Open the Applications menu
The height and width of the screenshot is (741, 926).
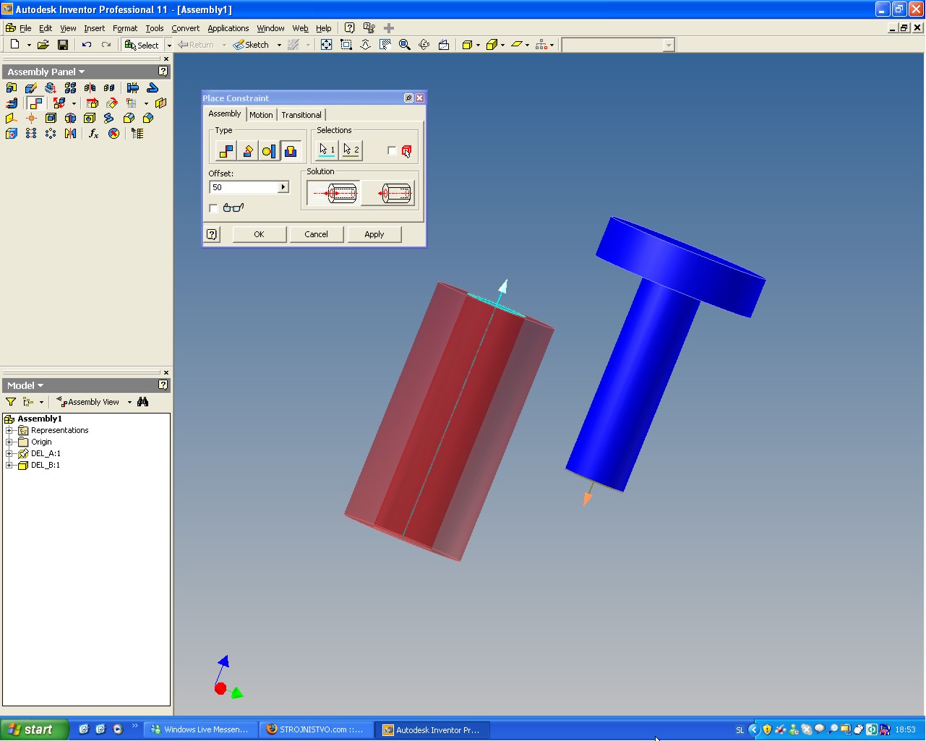228,28
